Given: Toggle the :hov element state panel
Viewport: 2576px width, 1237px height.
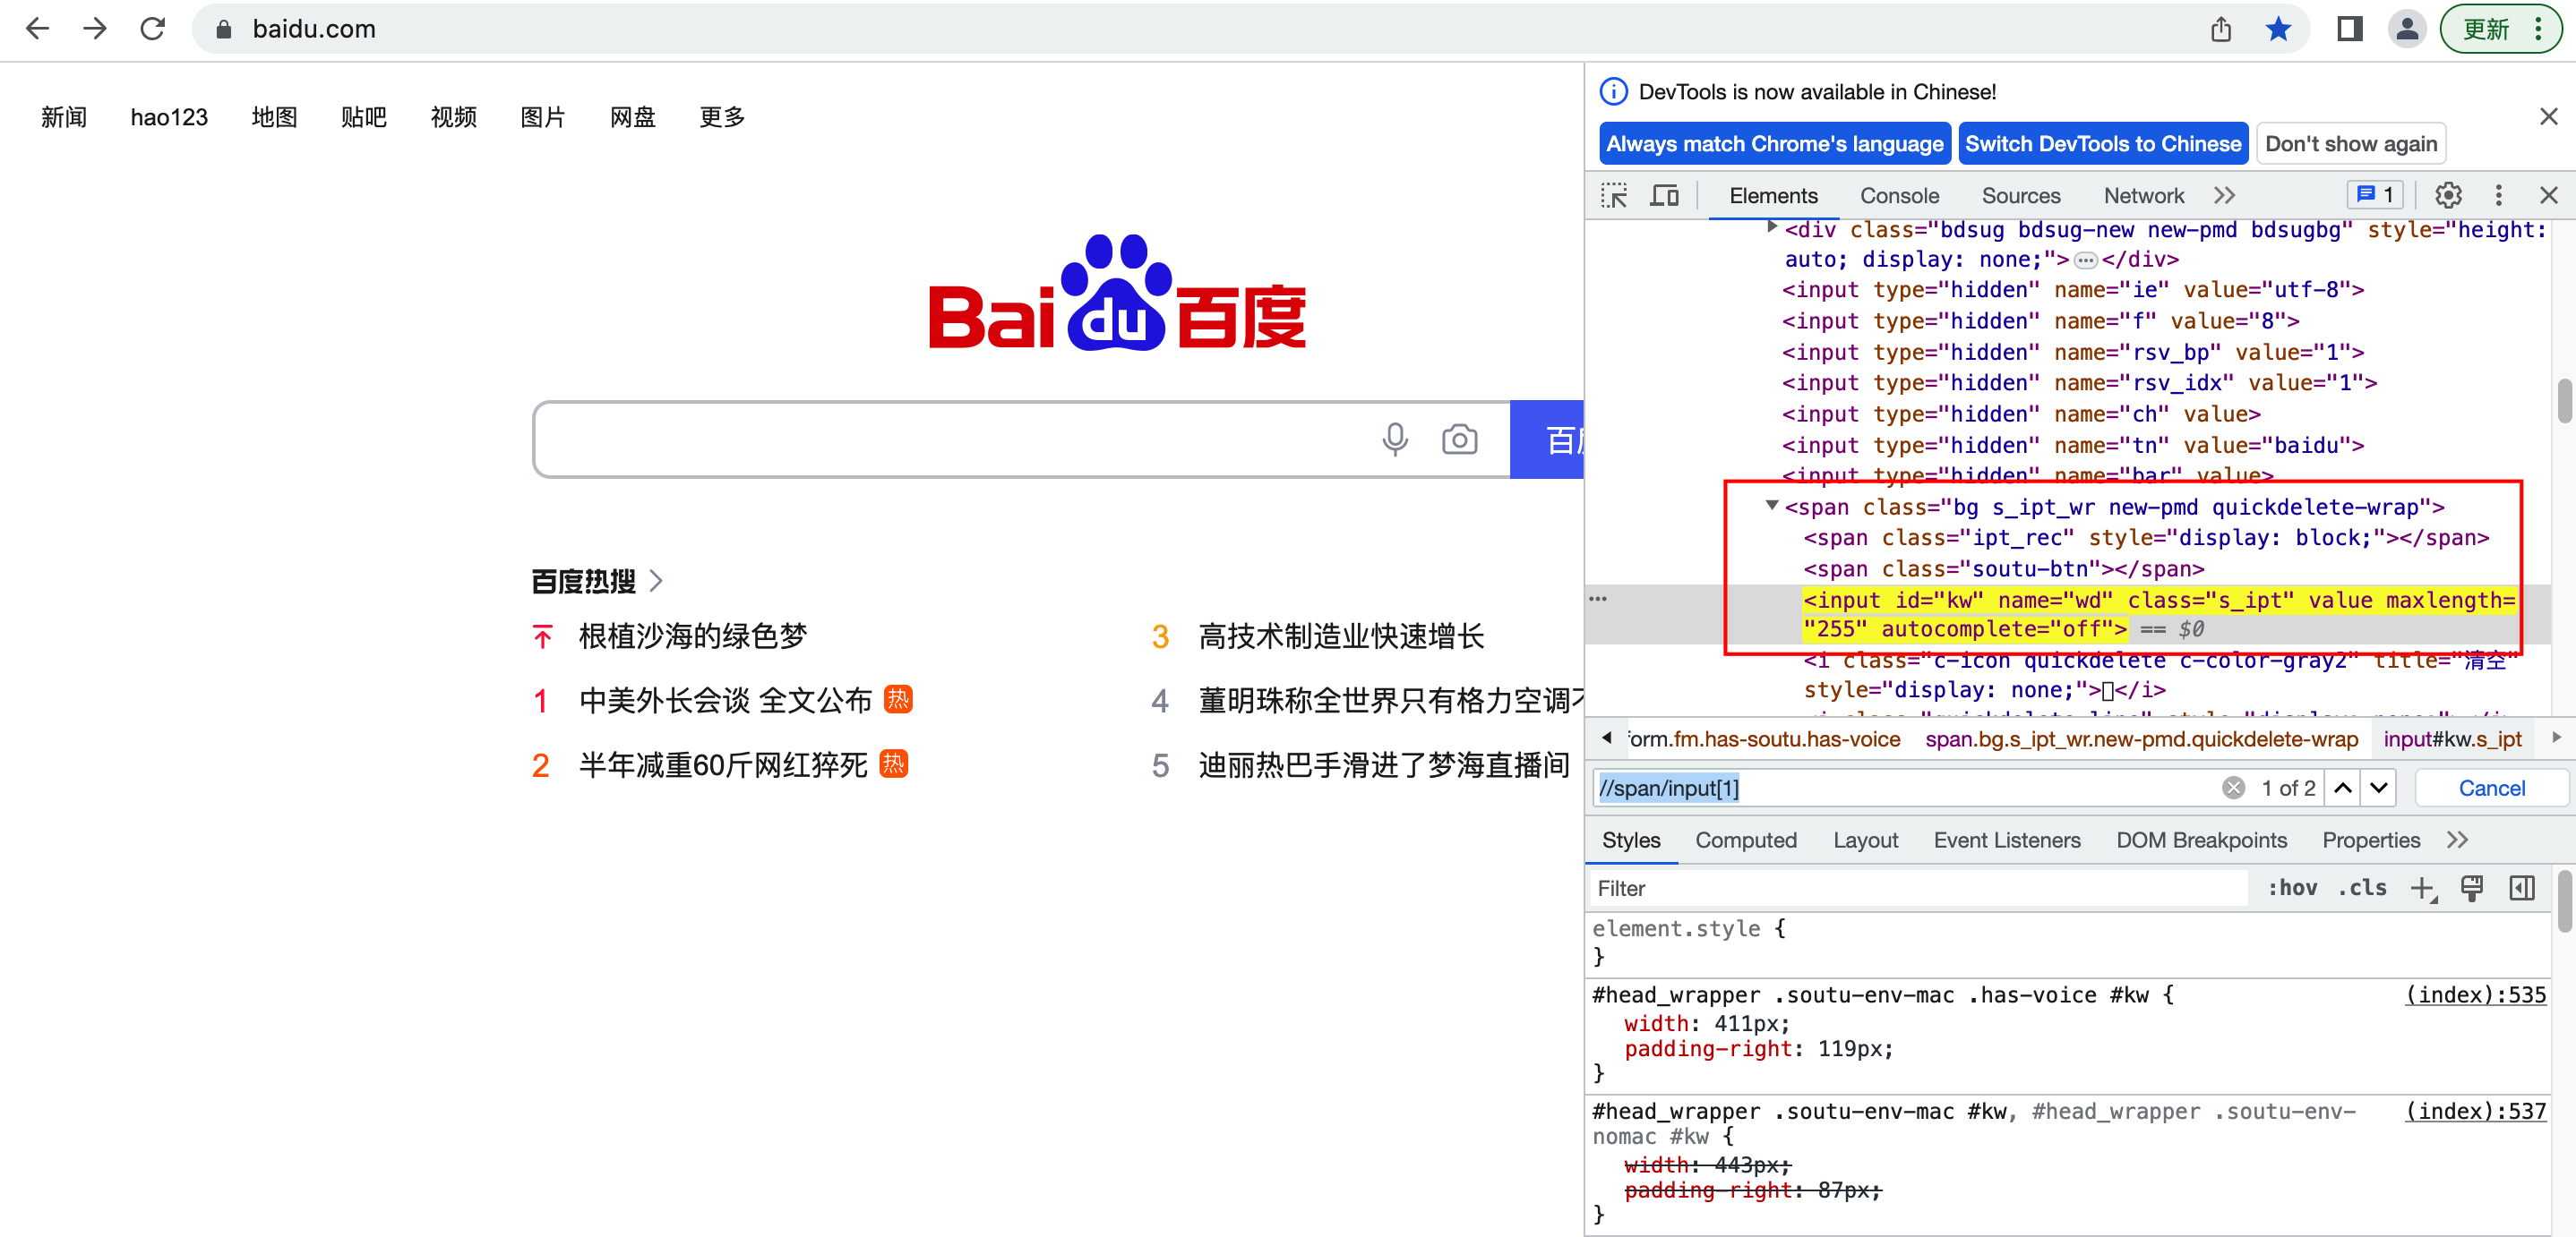Looking at the screenshot, I should (2292, 887).
